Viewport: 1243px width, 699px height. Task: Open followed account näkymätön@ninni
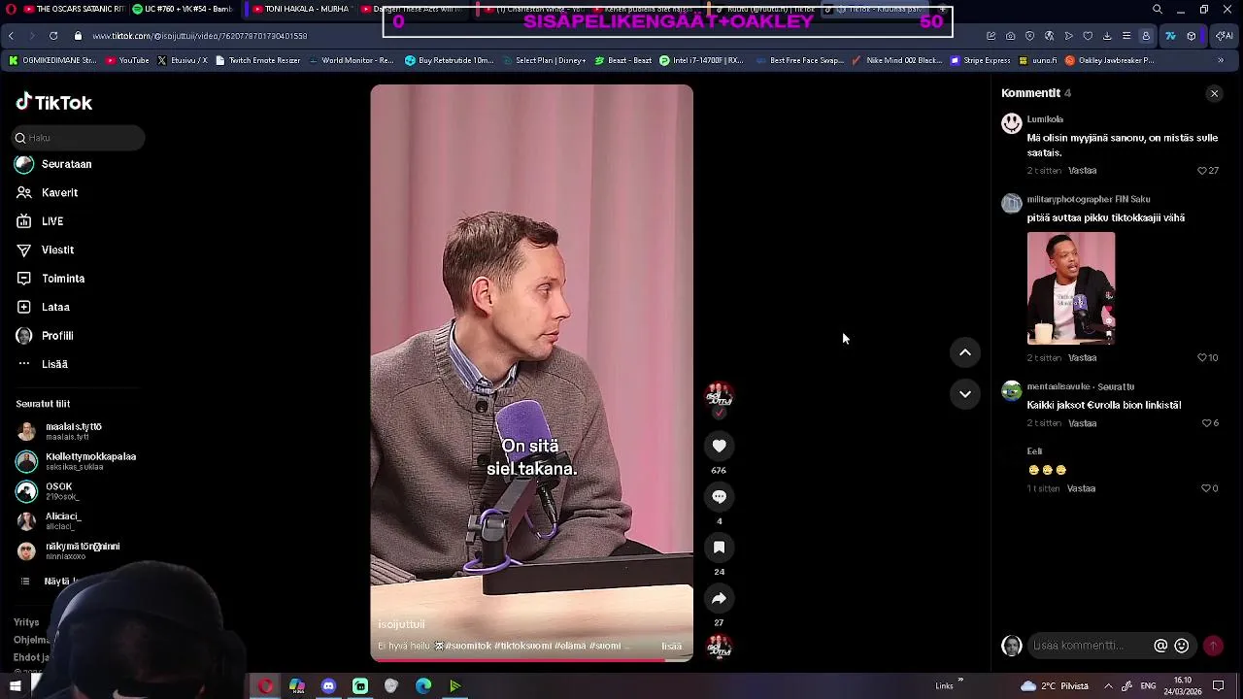(68, 551)
